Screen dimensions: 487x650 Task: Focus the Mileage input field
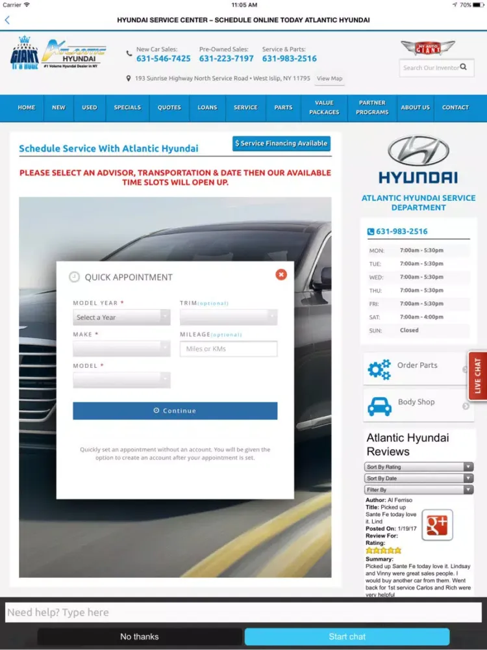coord(229,348)
